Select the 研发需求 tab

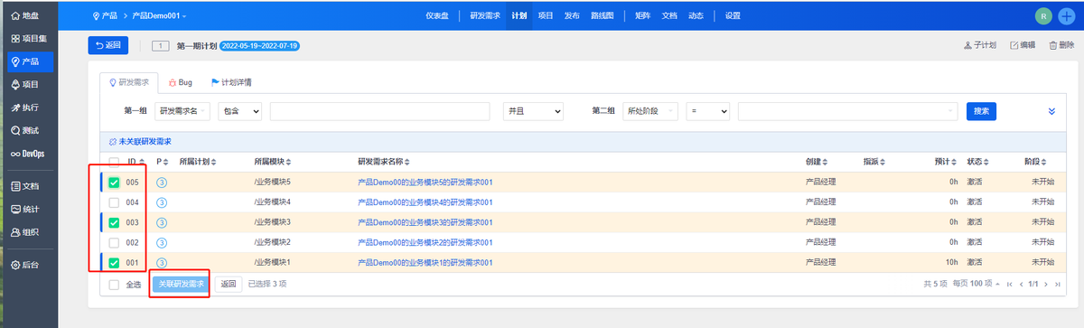128,81
